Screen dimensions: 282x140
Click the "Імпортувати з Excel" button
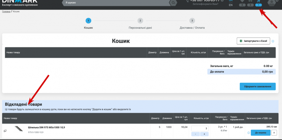[253, 41]
